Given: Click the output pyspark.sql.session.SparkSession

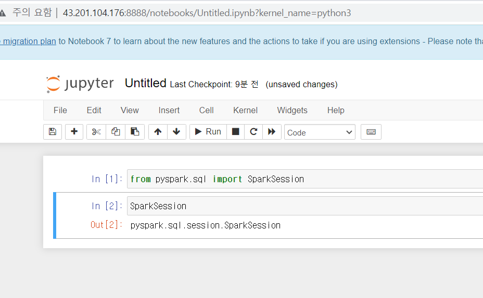Looking at the screenshot, I should point(206,225).
